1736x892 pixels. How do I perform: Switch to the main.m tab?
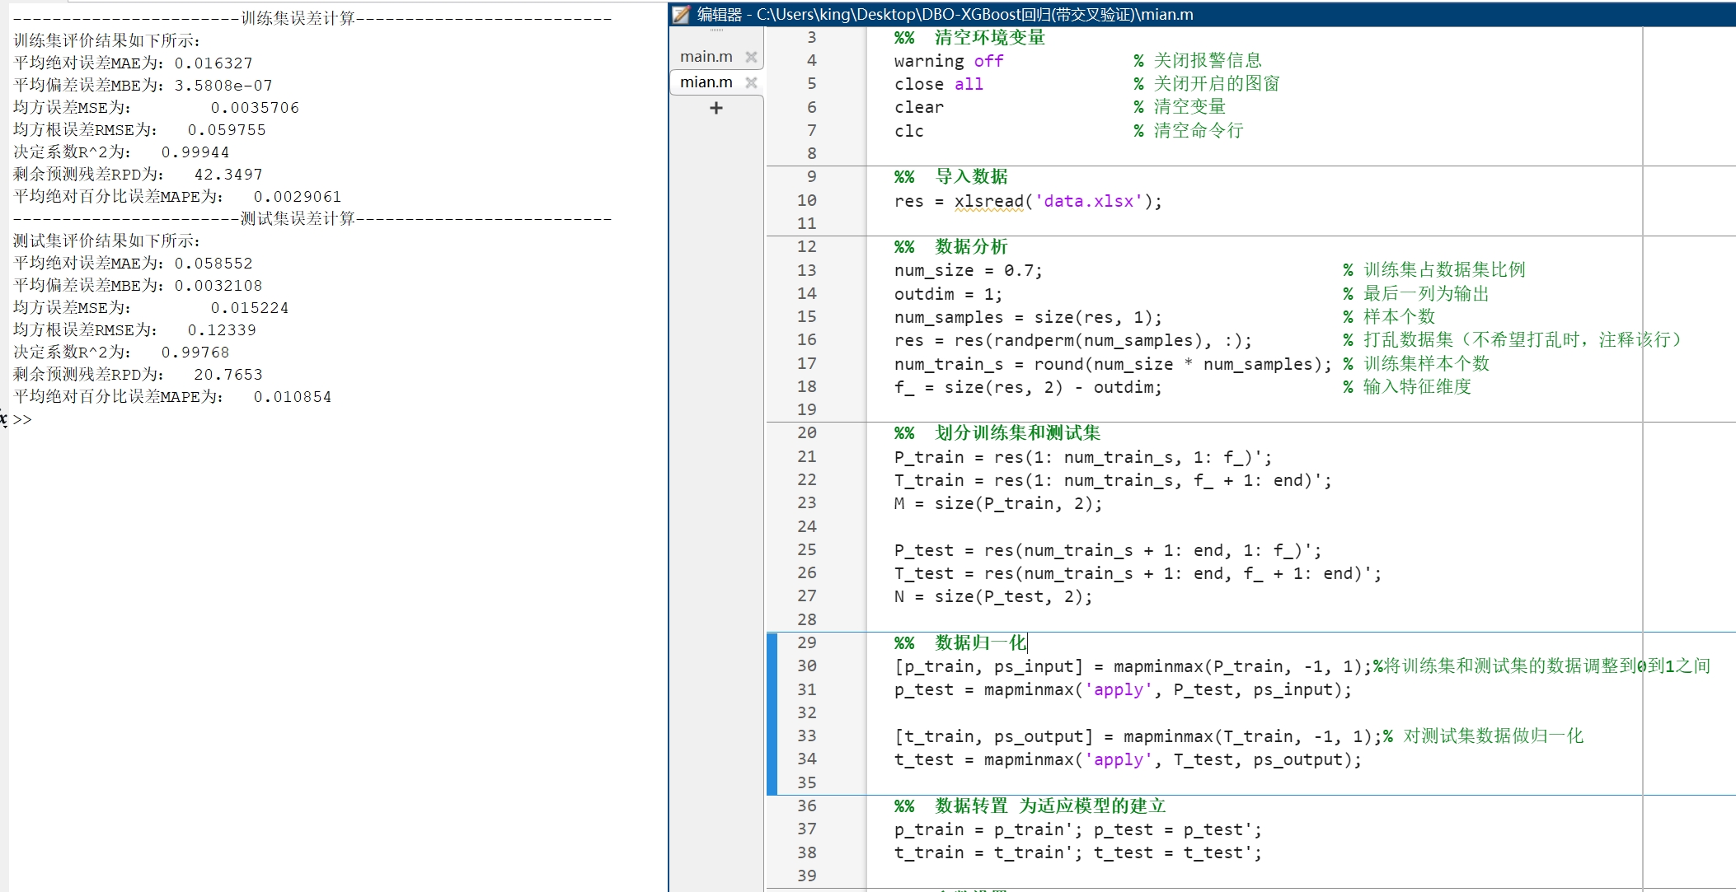point(706,56)
